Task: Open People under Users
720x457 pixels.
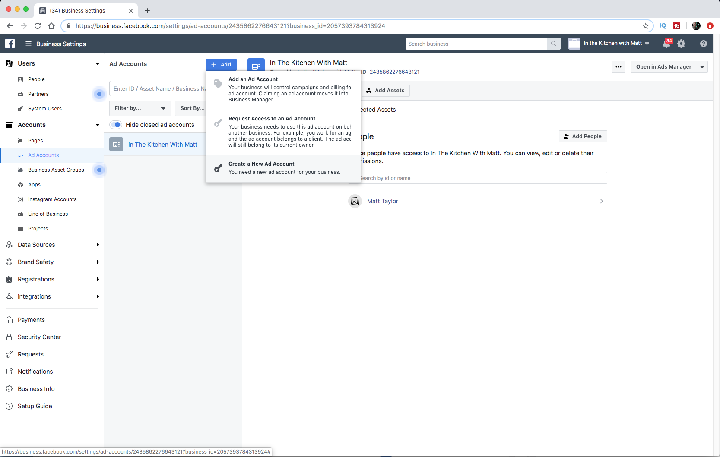Action: (x=36, y=79)
